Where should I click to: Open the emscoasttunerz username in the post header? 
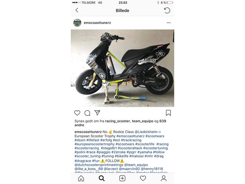point(97,23)
